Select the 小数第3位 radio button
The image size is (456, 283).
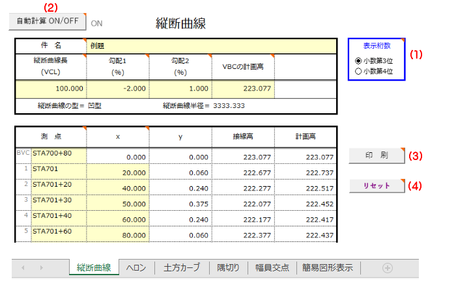click(x=358, y=61)
